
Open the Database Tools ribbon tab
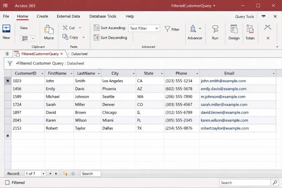(x=103, y=16)
